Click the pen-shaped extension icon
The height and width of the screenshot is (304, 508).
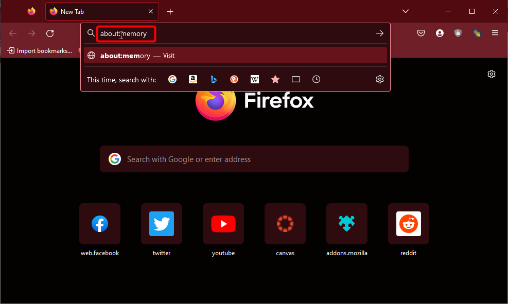click(477, 33)
